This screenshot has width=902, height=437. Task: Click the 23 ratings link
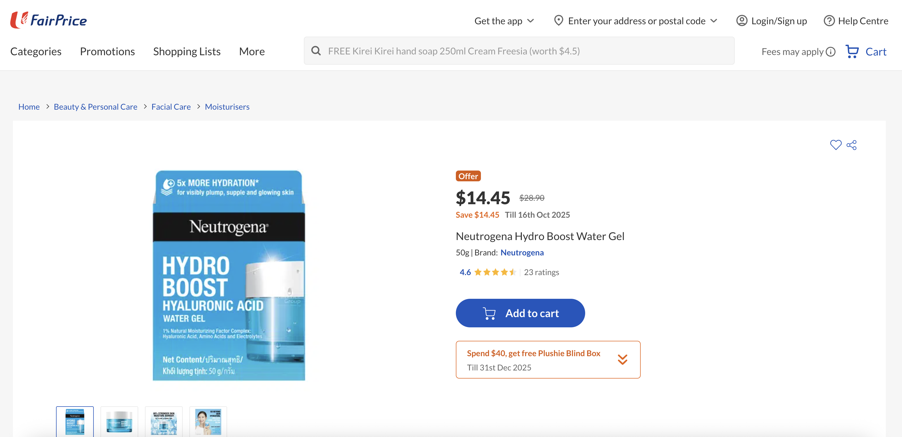tap(541, 272)
